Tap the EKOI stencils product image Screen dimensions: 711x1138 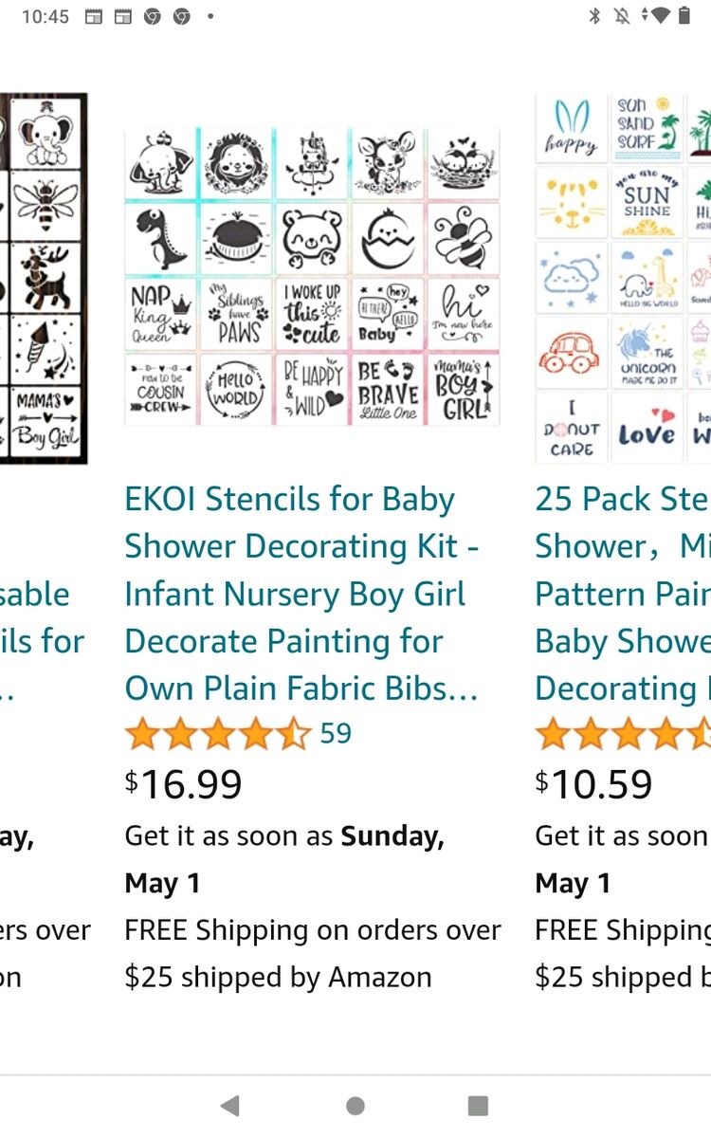pyautogui.click(x=312, y=276)
